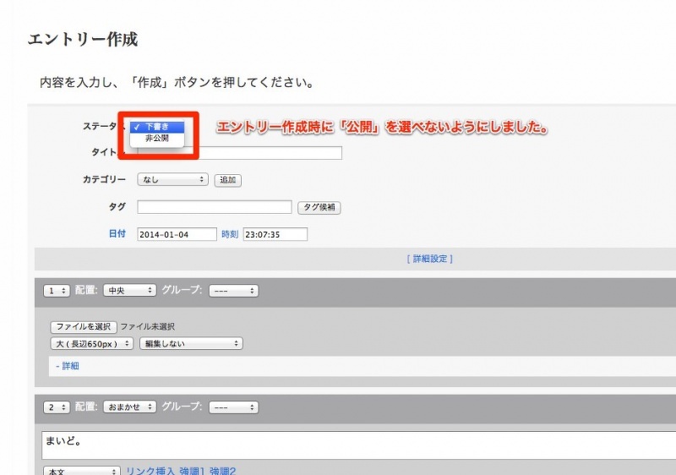This screenshot has width=676, height=475.
Task: Open 配置 dropdown set to おまかせ
Action: coord(129,407)
